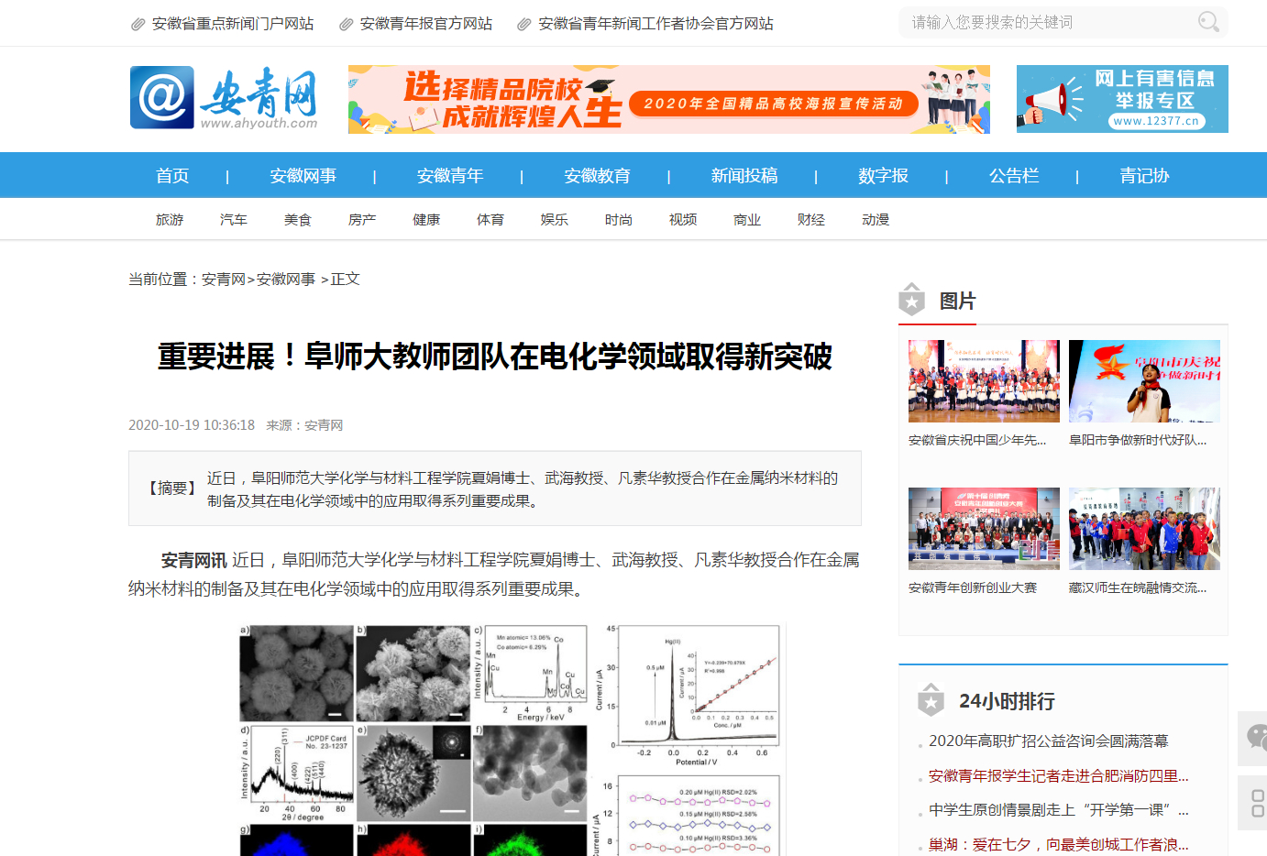Click the 安青网 site logo
Image resolution: width=1267 pixels, height=856 pixels.
point(225,98)
